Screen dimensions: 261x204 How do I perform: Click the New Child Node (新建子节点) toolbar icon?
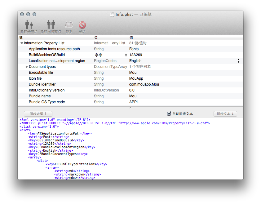coord(29,25)
